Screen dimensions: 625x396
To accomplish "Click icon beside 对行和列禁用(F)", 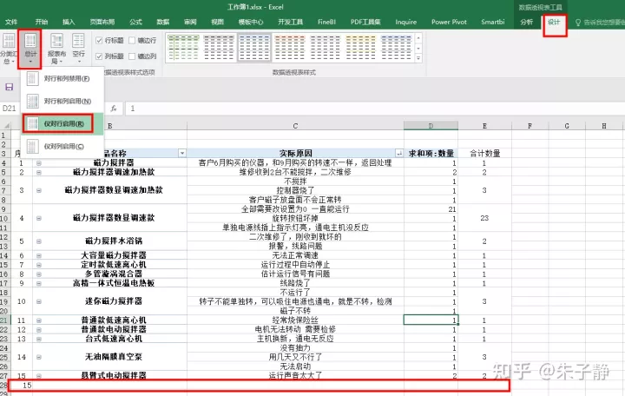I will click(x=33, y=78).
